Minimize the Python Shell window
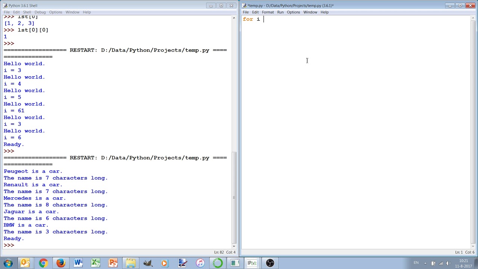The image size is (478, 269). pyautogui.click(x=211, y=6)
